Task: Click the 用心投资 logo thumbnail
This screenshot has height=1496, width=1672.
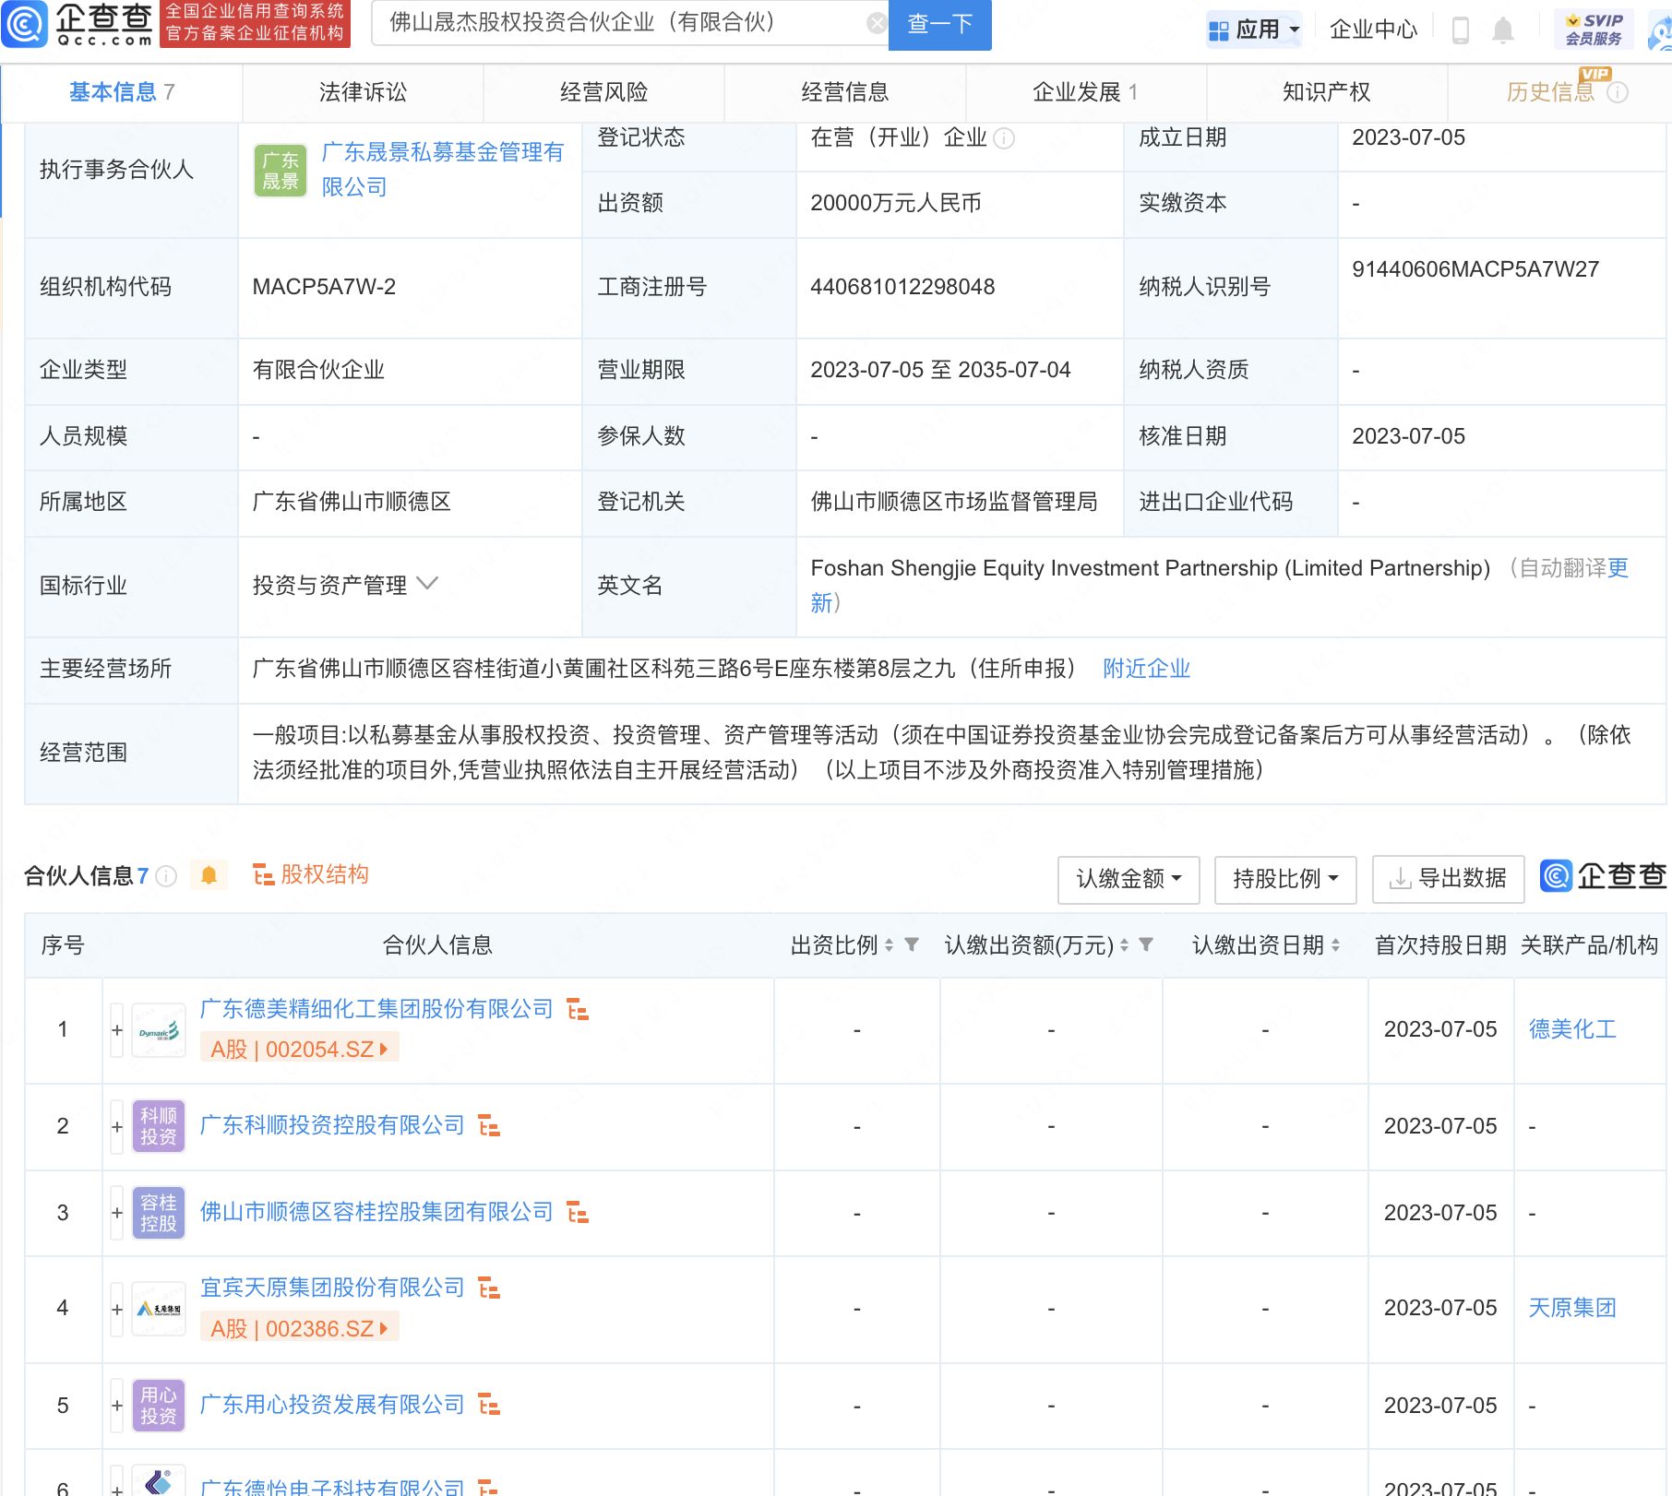Action: coord(159,1406)
